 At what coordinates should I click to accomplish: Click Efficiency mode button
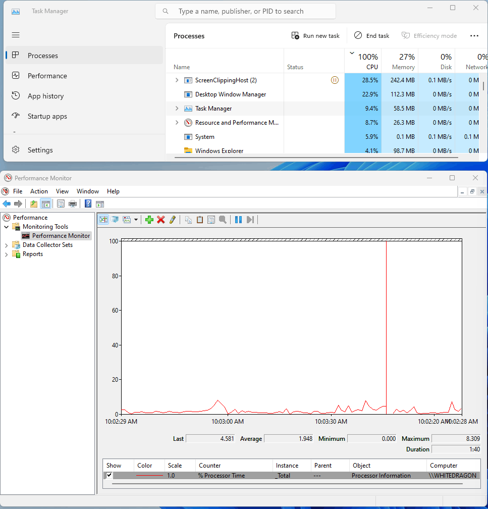coord(429,36)
